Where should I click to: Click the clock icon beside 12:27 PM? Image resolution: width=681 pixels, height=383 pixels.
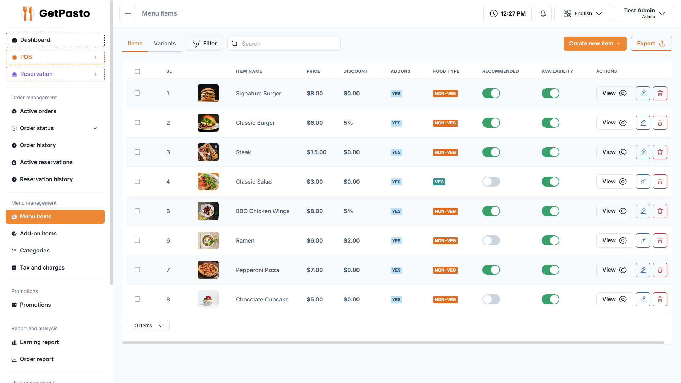(493, 13)
